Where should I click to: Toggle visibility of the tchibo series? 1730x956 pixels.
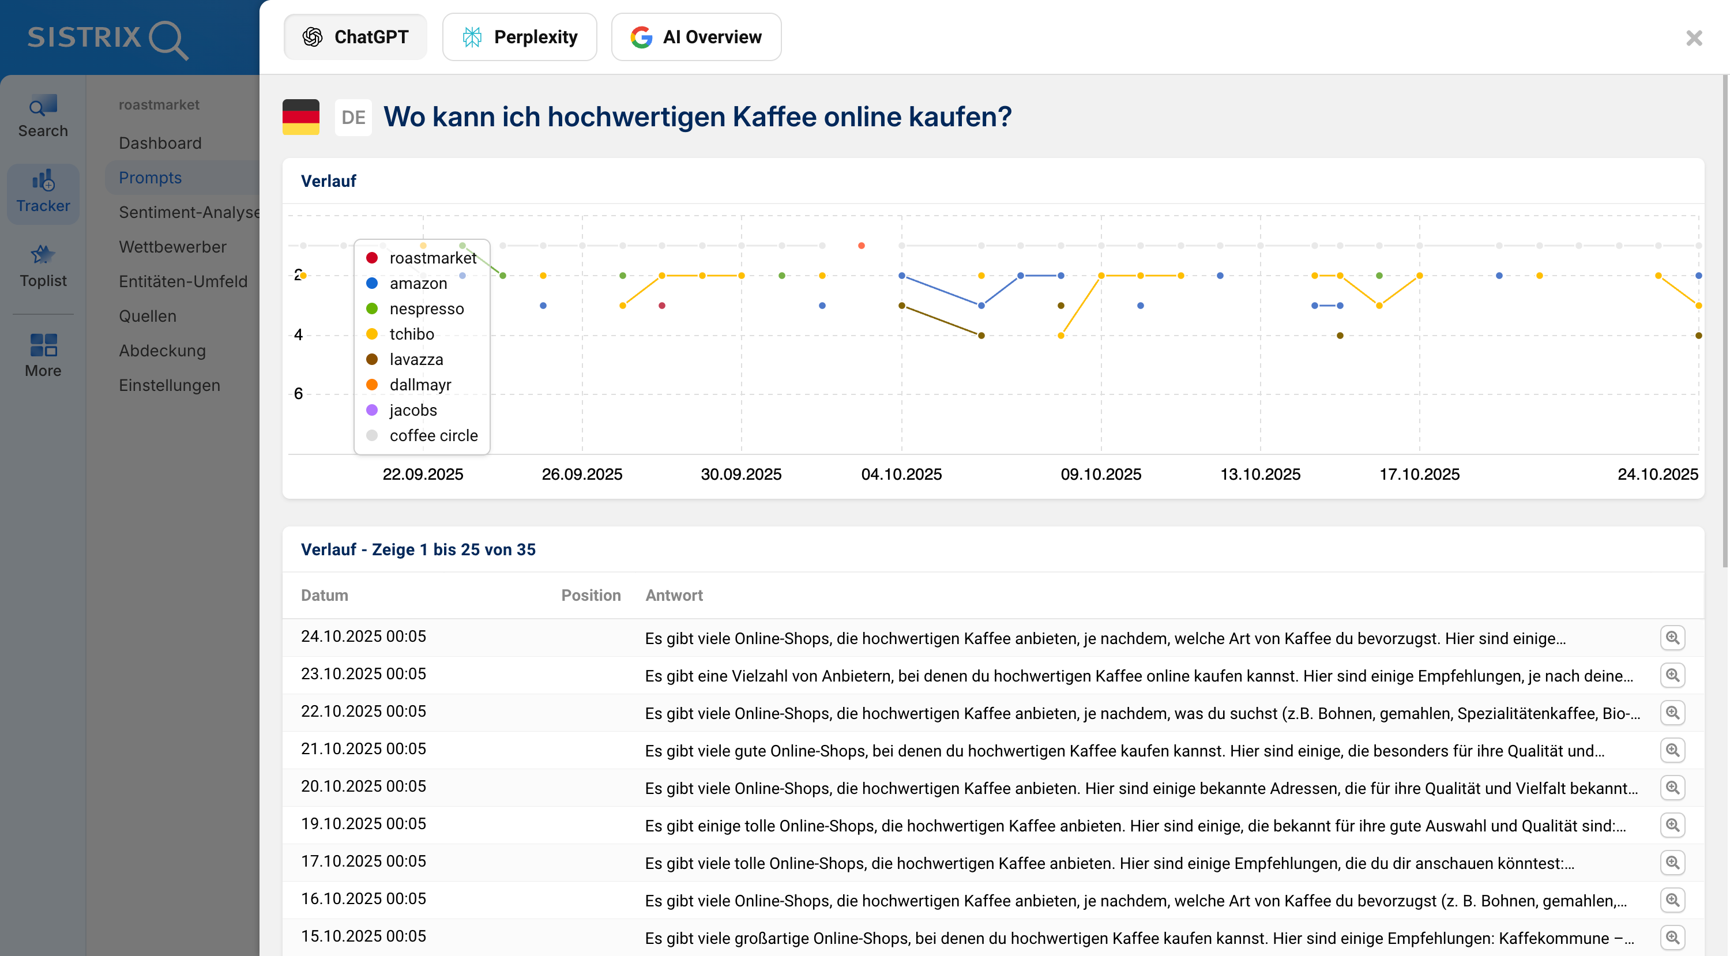coord(412,334)
